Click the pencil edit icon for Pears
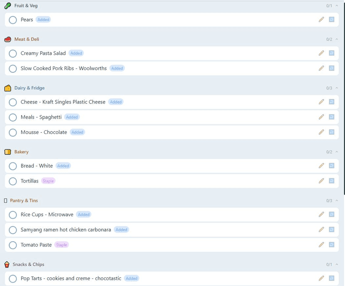This screenshot has width=345, height=286. pos(321,20)
